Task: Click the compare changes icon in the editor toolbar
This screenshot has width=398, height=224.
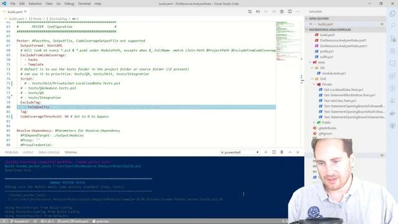Action: [250, 12]
